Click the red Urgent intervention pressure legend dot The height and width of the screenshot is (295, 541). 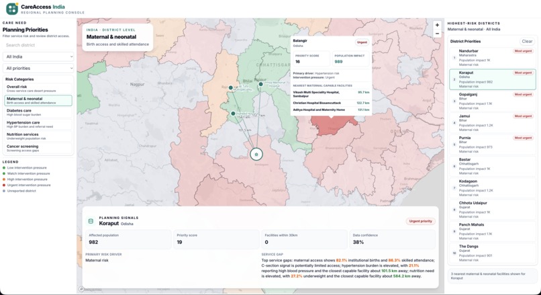tap(4, 185)
